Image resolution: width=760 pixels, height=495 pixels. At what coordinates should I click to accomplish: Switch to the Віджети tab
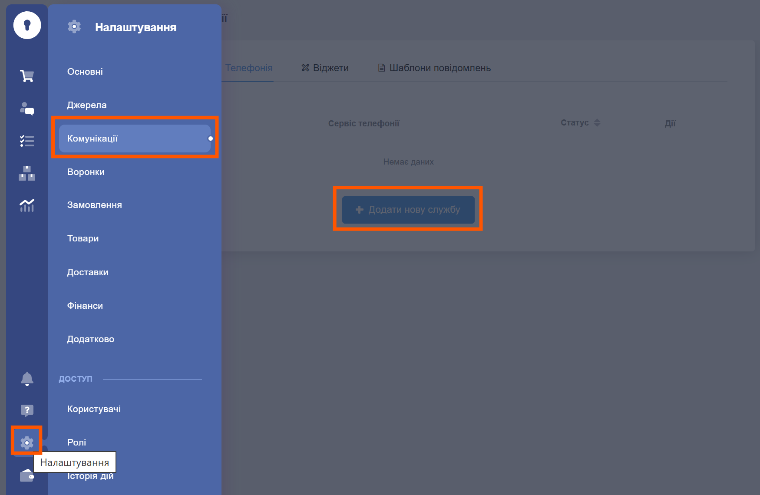[325, 68]
